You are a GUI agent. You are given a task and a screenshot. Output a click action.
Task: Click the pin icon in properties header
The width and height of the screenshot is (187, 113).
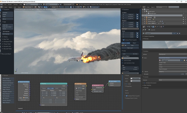pos(143,30)
